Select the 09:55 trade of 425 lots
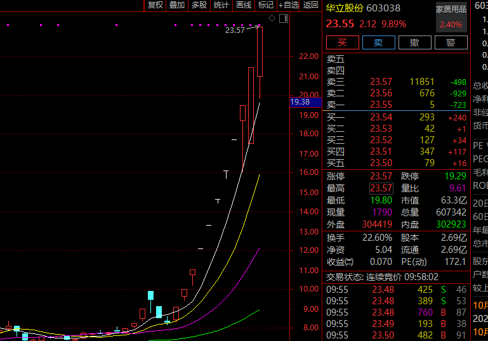Viewport: 488px width, 341px height. tap(396, 290)
